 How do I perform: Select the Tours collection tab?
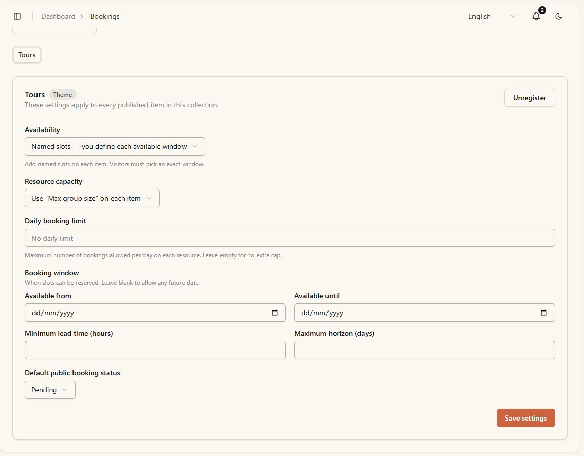pos(27,55)
